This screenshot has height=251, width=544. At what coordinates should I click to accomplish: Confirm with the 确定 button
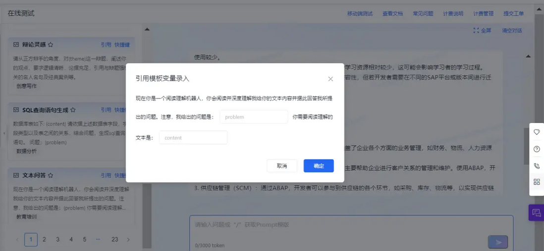point(319,166)
